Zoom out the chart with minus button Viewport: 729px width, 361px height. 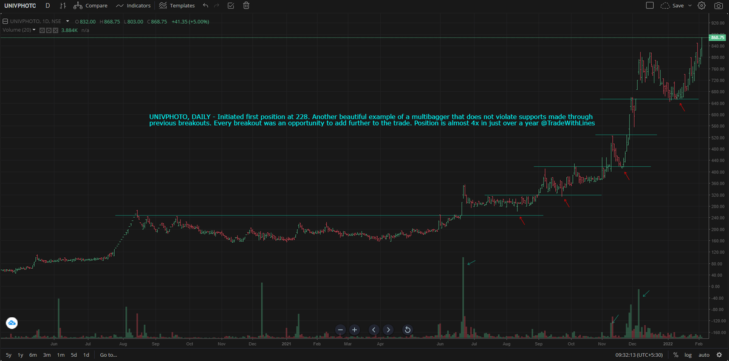click(x=340, y=329)
